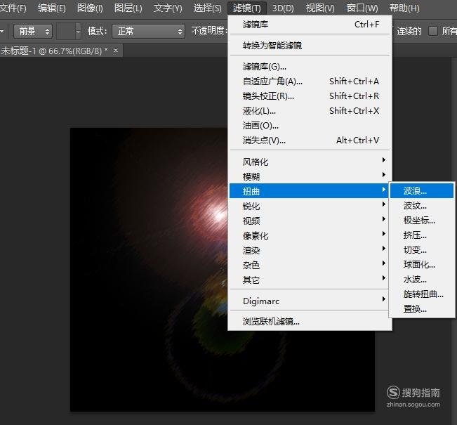
Task: Open the 视图(V) menu
Action: pos(320,8)
